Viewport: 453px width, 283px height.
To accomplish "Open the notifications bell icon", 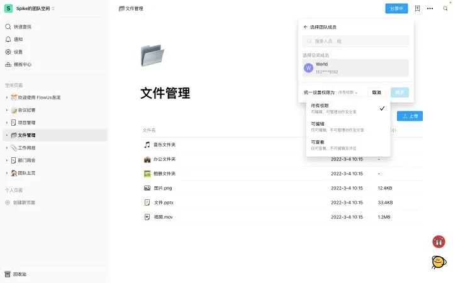I will [x=8, y=39].
